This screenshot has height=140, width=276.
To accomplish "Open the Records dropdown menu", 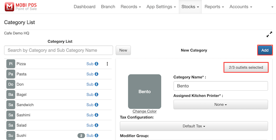I will (130, 7).
